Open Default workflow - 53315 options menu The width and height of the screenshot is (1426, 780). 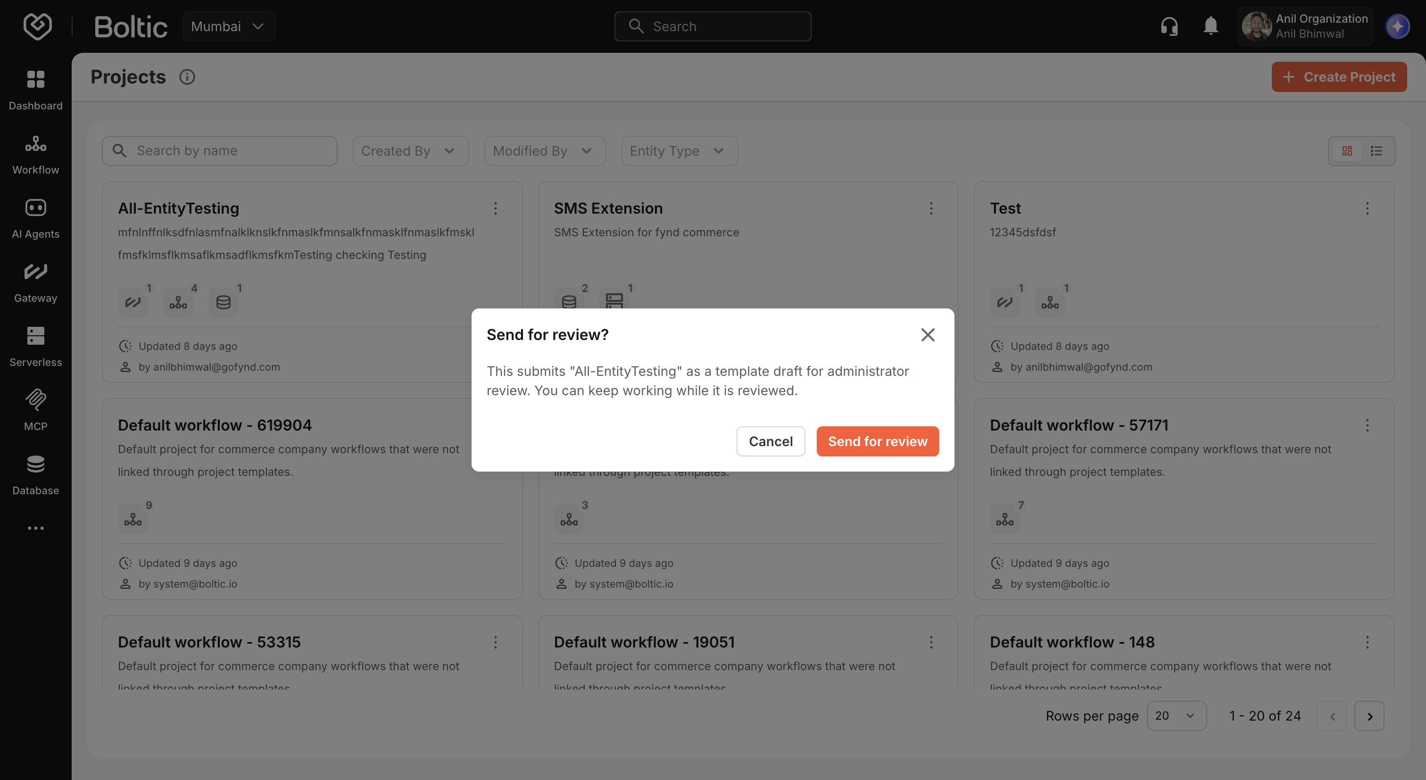point(496,642)
